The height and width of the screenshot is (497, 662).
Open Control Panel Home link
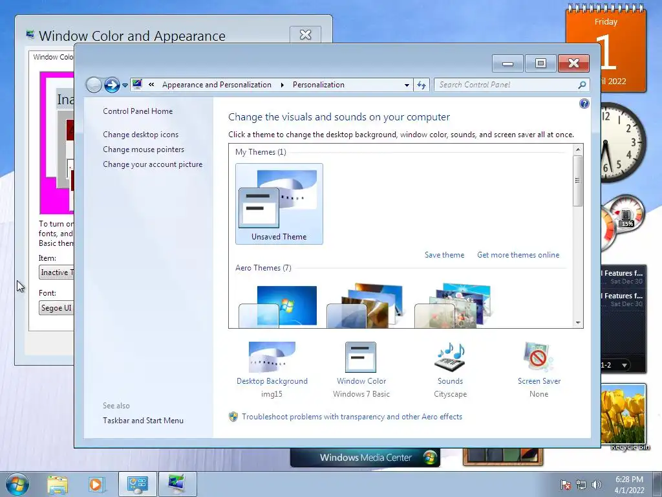pyautogui.click(x=138, y=111)
